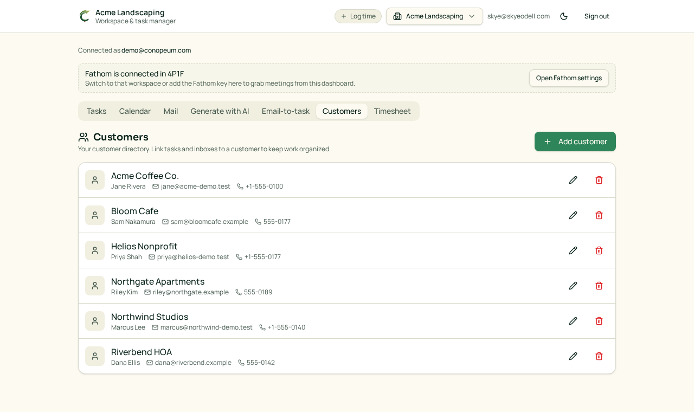Delete Northgate Apartments via trash icon

click(x=599, y=286)
